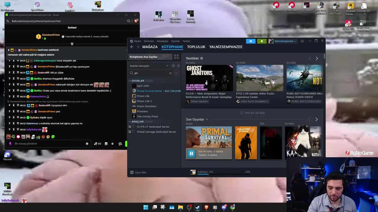Open the Oyunlar menu
378x212 pixels.
pos(175,41)
